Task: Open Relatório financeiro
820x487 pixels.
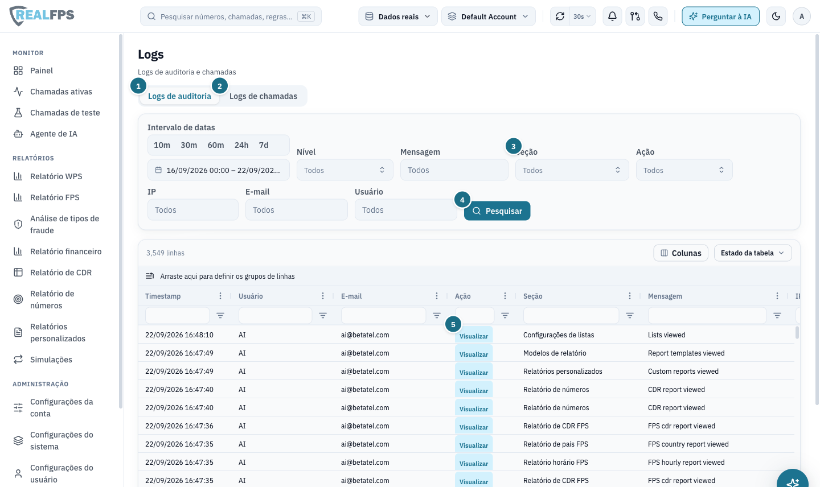Action: coord(63,251)
